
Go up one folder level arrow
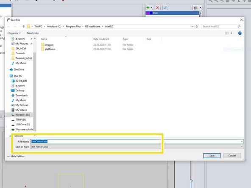[24, 27]
